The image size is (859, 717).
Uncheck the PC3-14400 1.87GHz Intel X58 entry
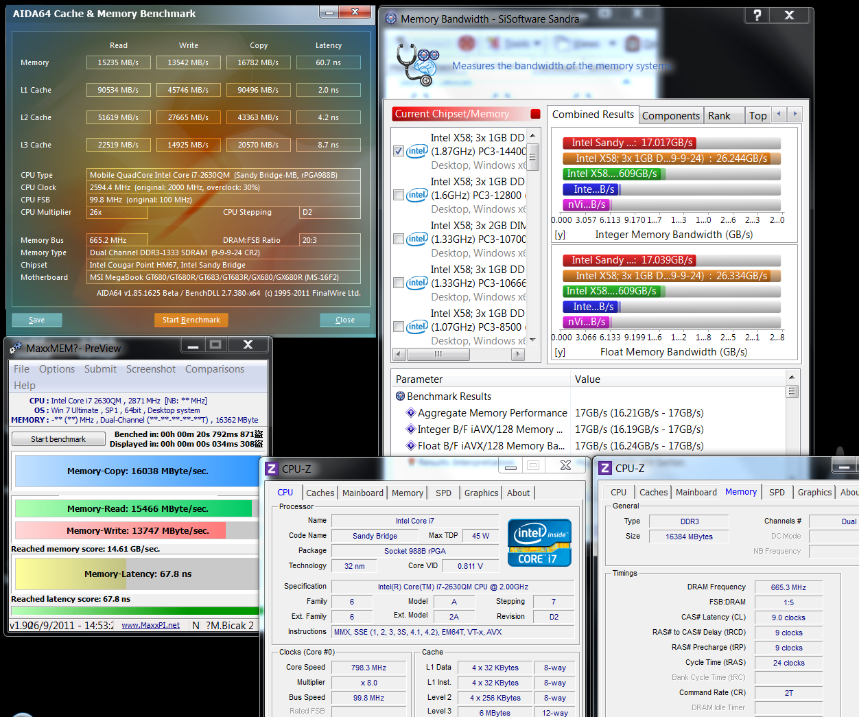[x=399, y=151]
